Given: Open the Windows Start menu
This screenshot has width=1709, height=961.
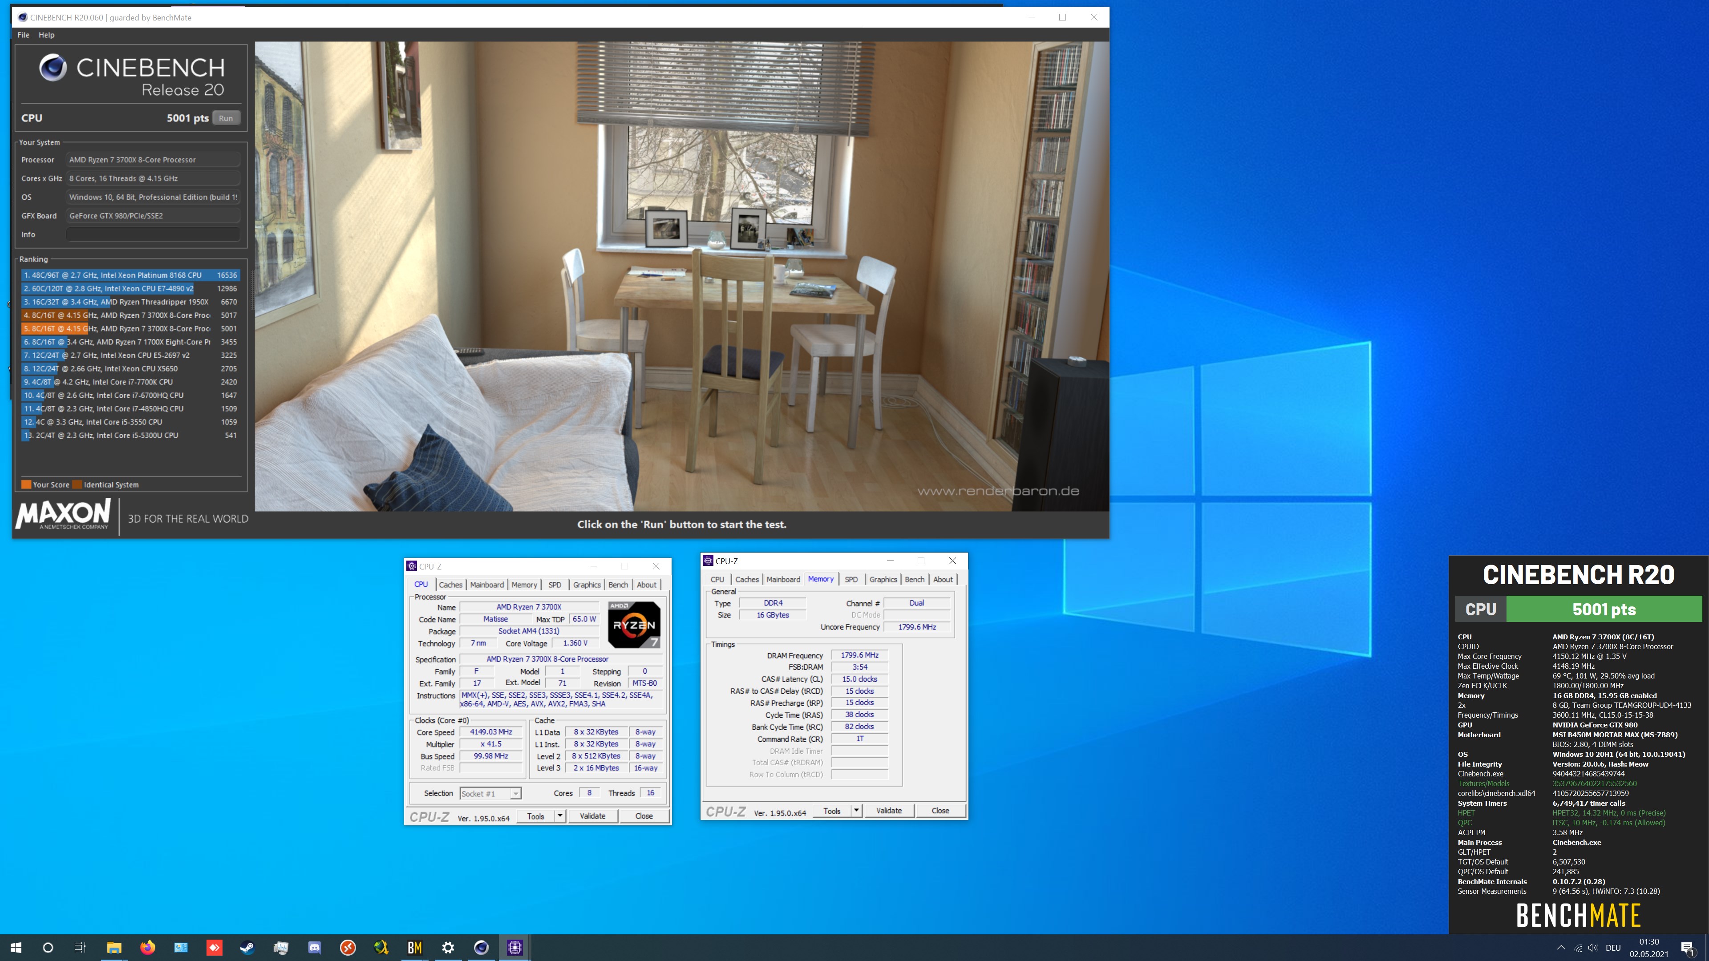Looking at the screenshot, I should click(x=16, y=947).
